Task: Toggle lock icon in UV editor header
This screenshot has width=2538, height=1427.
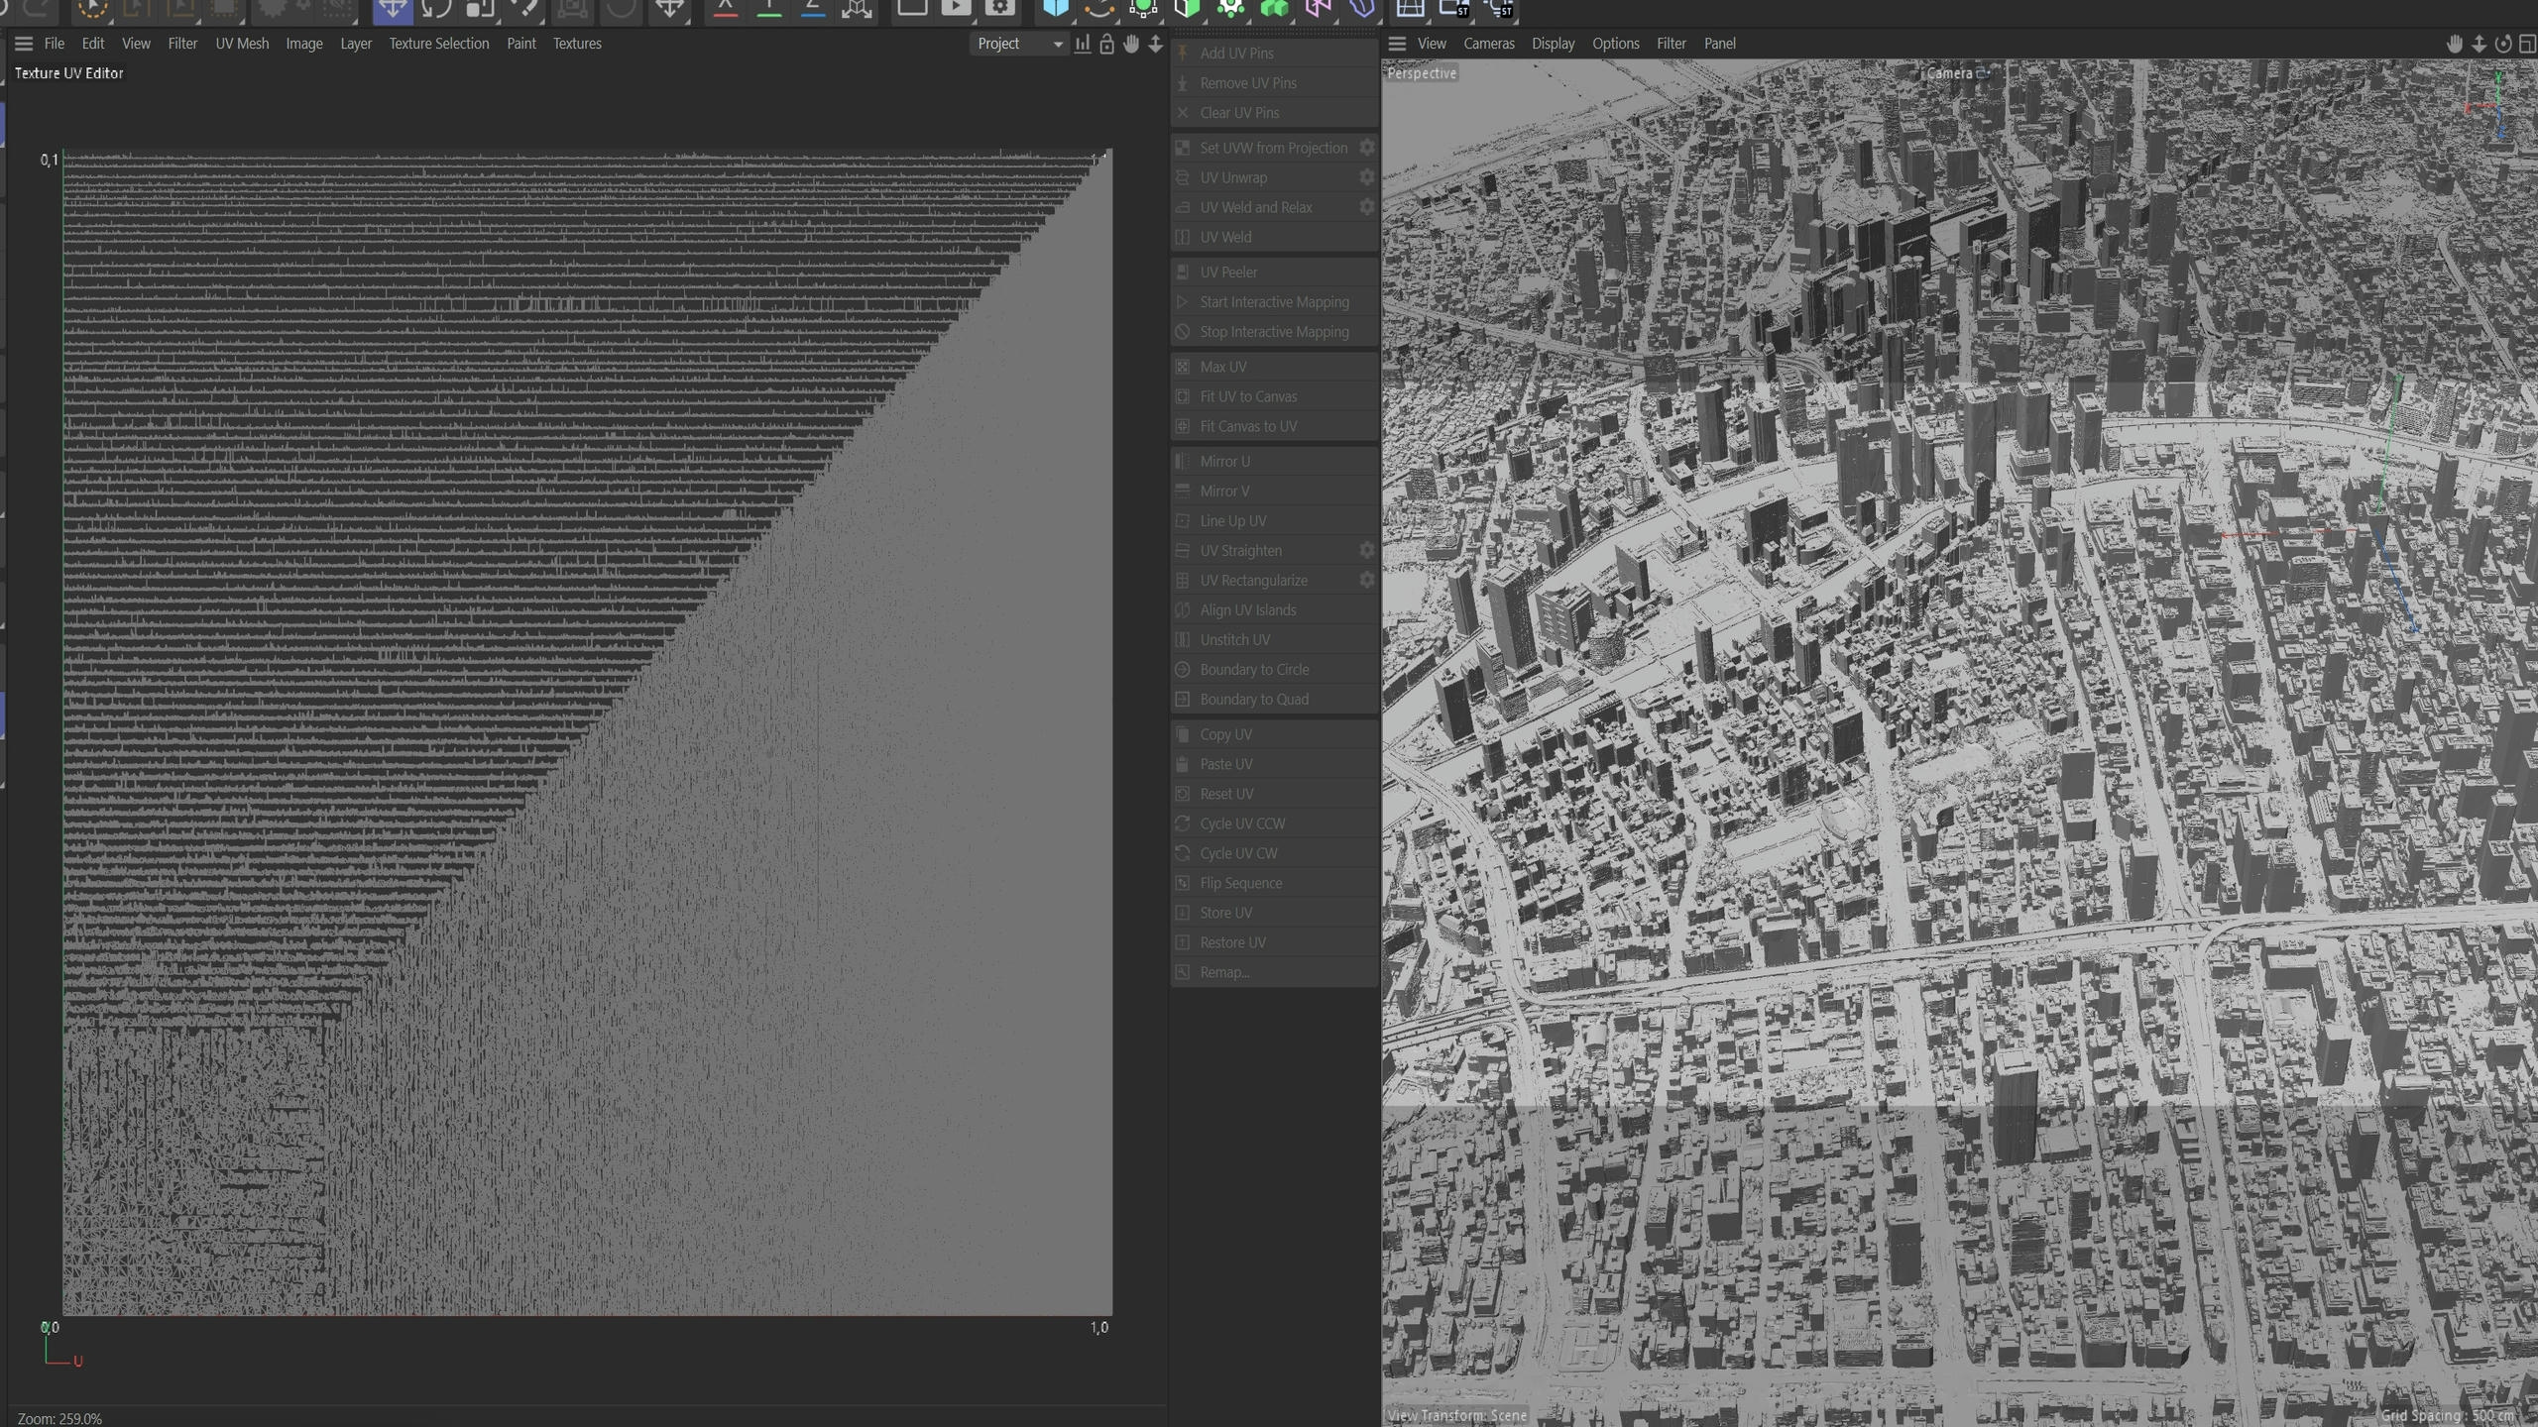Action: click(1106, 44)
